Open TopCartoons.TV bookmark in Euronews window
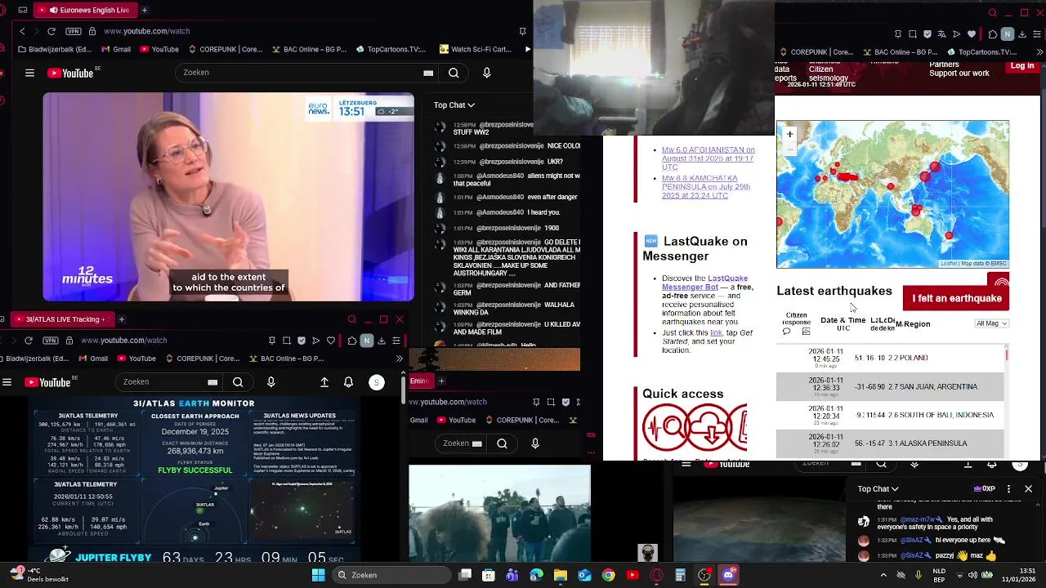The height and width of the screenshot is (588, 1046). click(x=391, y=49)
